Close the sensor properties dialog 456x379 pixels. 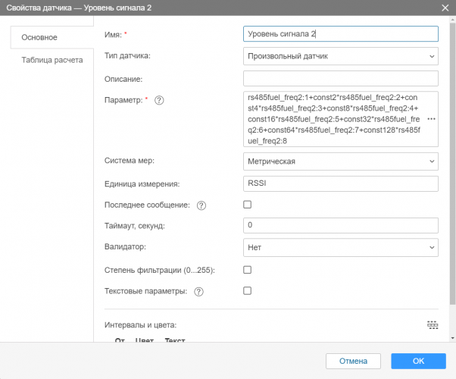click(445, 8)
